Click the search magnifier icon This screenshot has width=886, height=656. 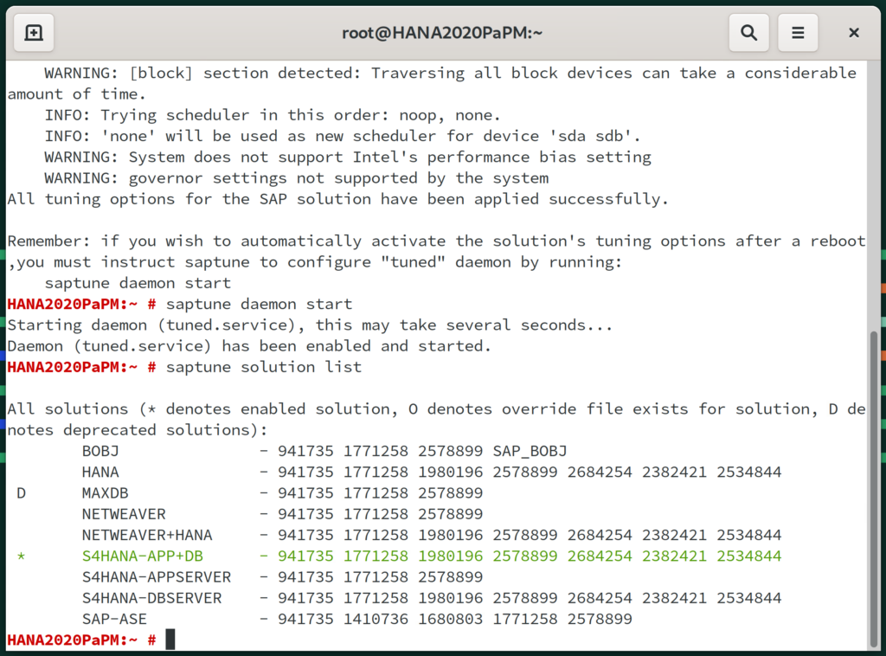tap(748, 33)
